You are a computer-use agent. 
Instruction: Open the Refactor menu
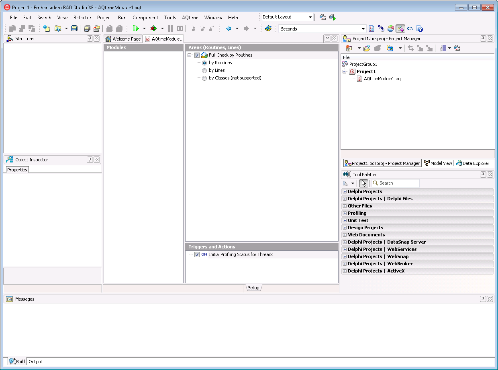82,18
